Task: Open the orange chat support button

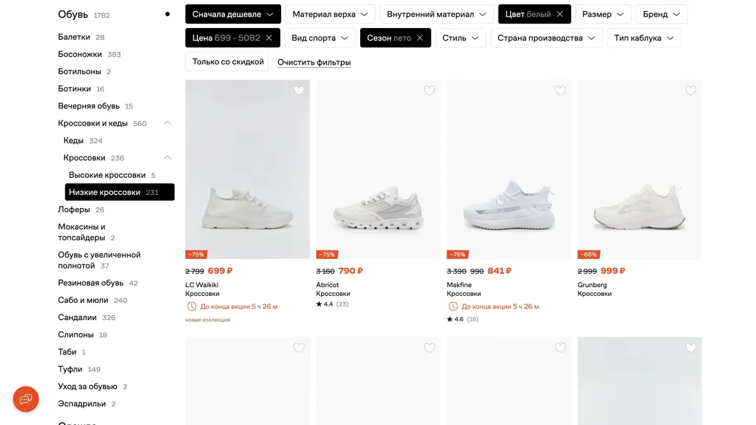Action: [26, 399]
